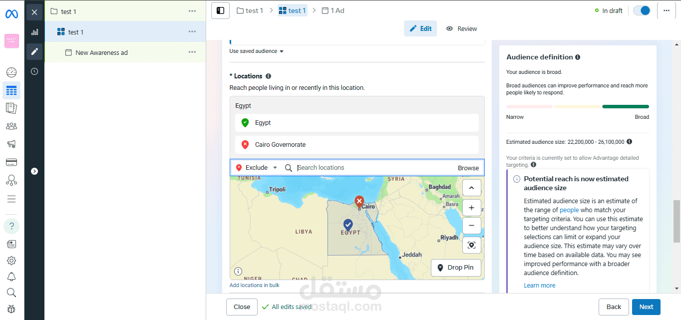Select the test 1 ad set row

pos(125,32)
